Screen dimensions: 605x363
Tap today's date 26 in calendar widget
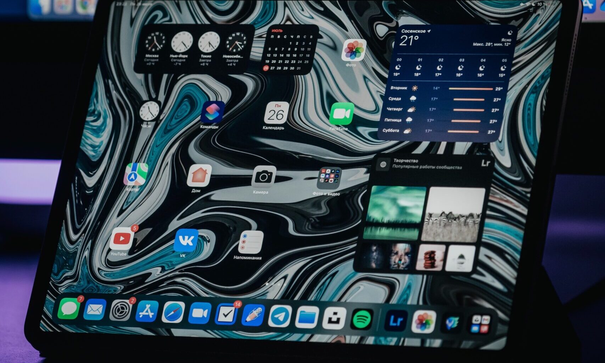(x=266, y=68)
